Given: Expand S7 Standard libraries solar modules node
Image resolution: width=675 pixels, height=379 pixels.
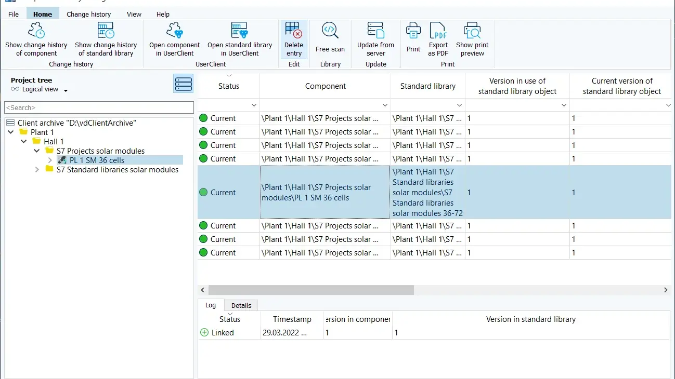Looking at the screenshot, I should (x=37, y=170).
